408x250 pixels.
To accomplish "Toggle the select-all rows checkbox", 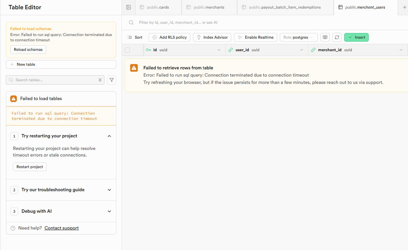I will [x=127, y=50].
